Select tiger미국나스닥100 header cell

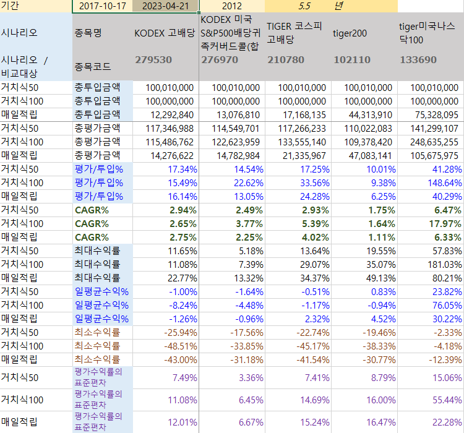click(x=431, y=33)
